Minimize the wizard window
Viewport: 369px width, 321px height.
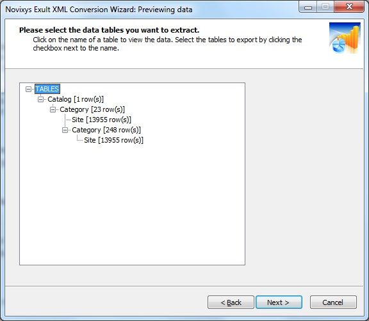point(307,7)
